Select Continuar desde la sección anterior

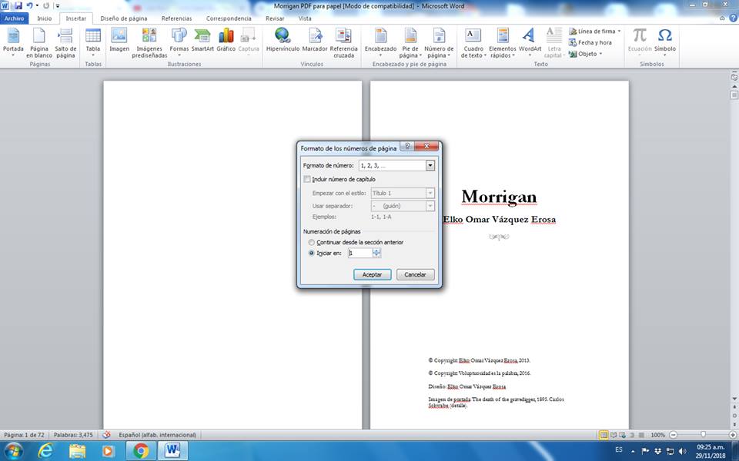pyautogui.click(x=311, y=242)
